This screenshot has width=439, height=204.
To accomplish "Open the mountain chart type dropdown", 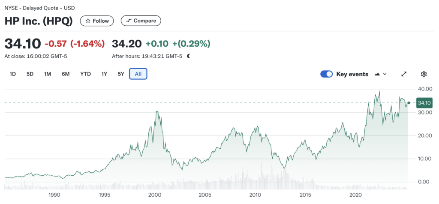I will click(380, 74).
